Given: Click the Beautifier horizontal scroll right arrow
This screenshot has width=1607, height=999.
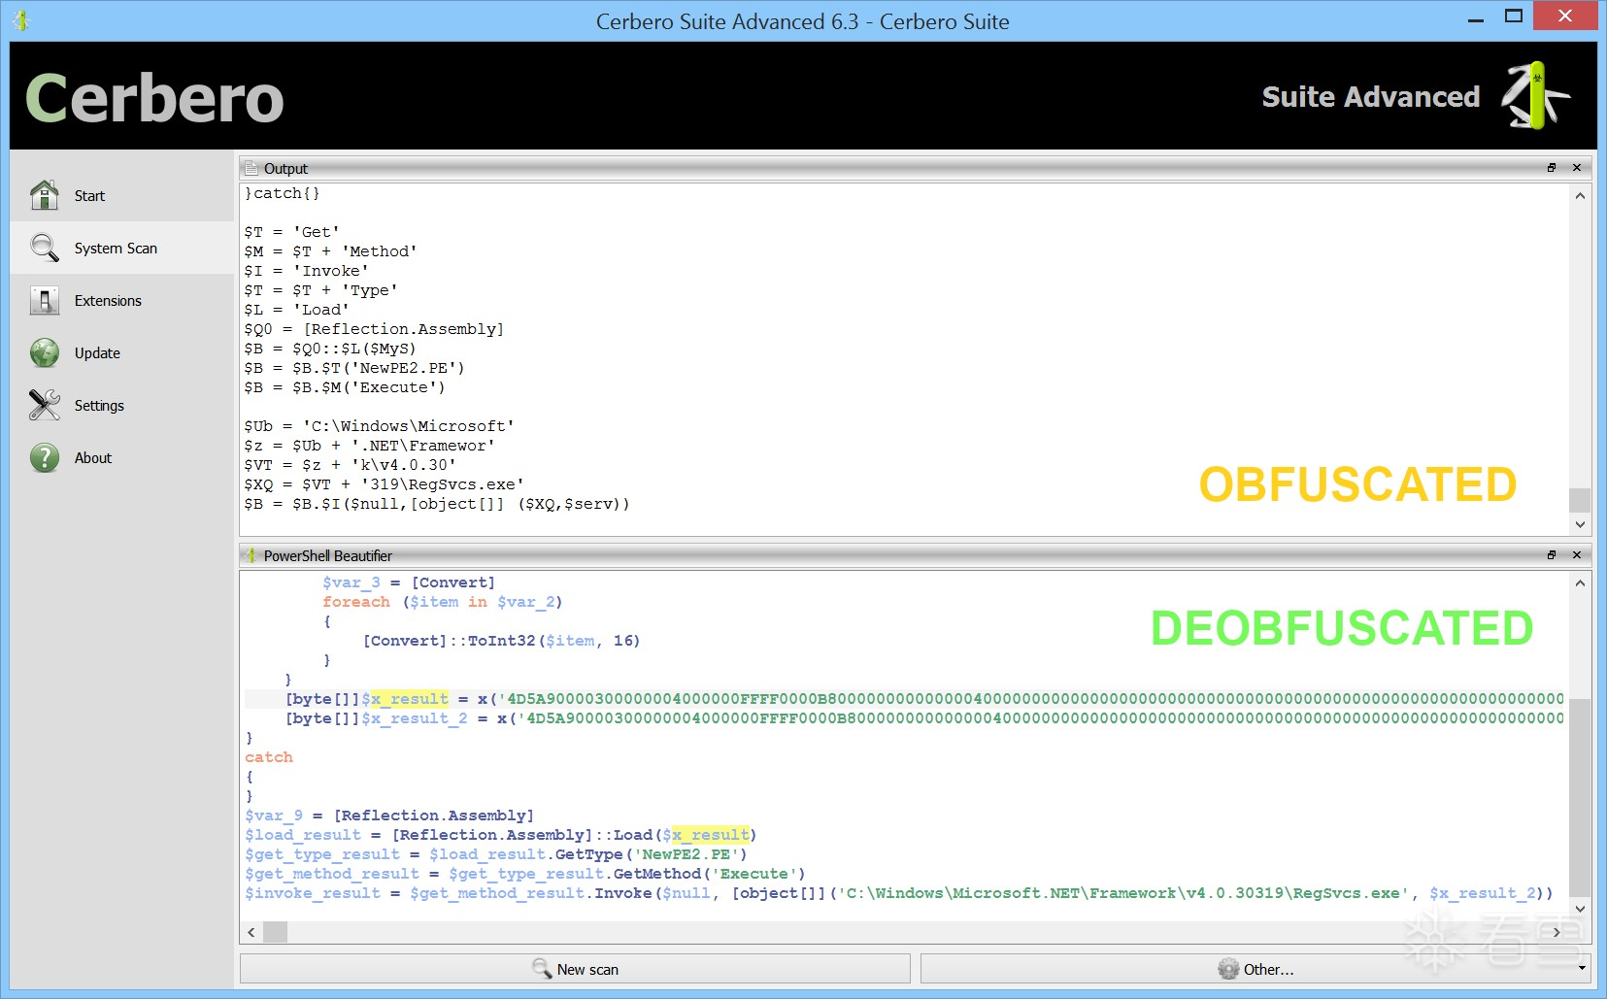Looking at the screenshot, I should [x=1557, y=932].
